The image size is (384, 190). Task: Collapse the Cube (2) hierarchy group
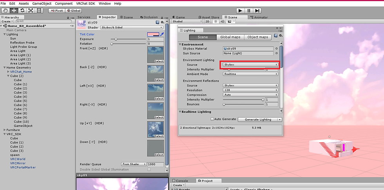click(8, 76)
